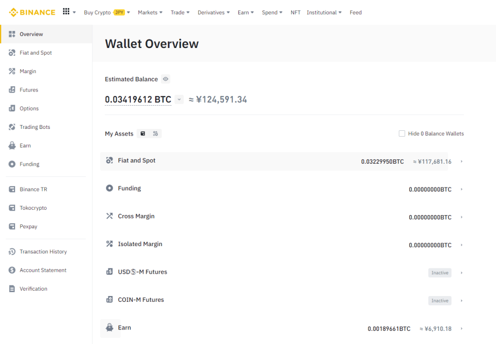Toggle the Estimated Balance eye visibility
This screenshot has height=344, width=496.
coord(166,79)
